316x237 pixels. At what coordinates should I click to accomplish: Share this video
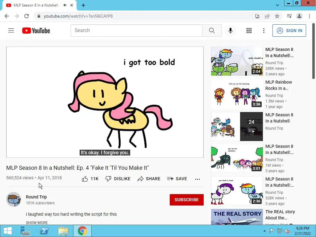point(149,179)
